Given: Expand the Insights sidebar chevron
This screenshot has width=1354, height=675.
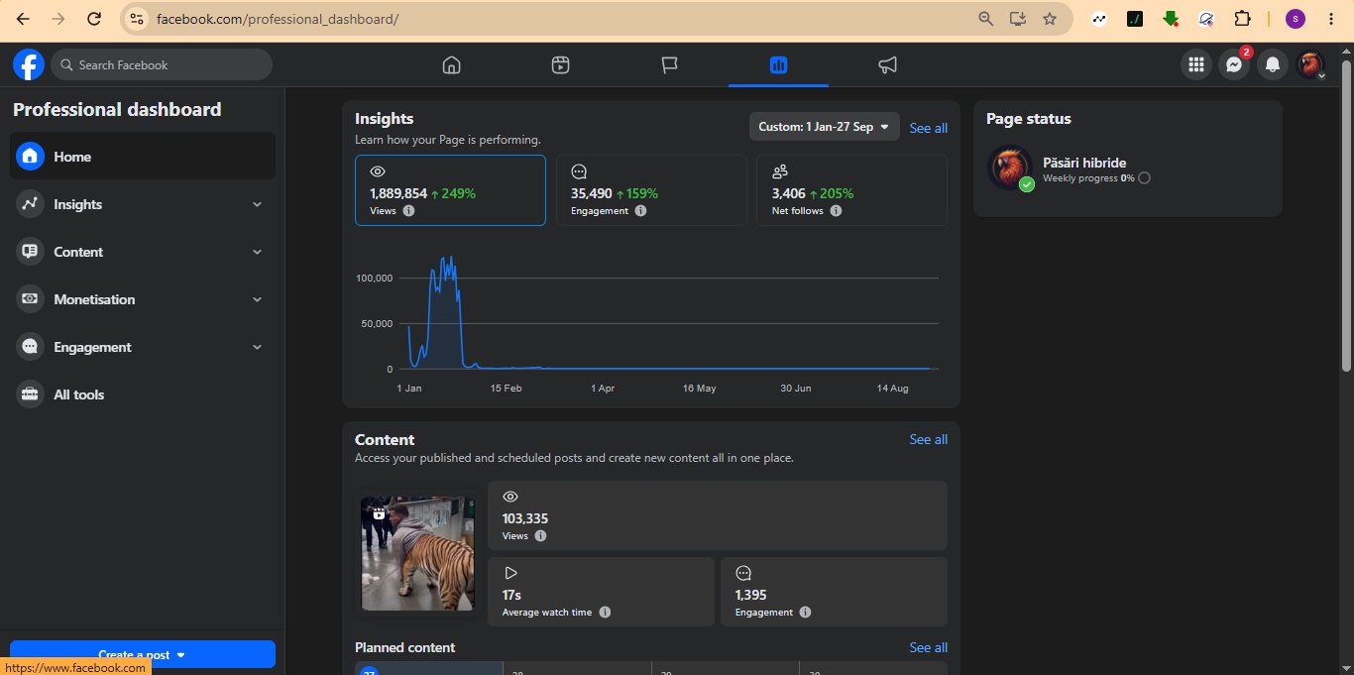Looking at the screenshot, I should [x=258, y=204].
